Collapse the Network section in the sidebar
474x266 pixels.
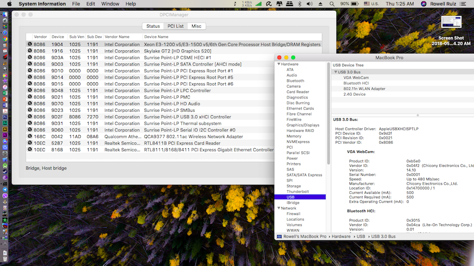[x=278, y=208]
